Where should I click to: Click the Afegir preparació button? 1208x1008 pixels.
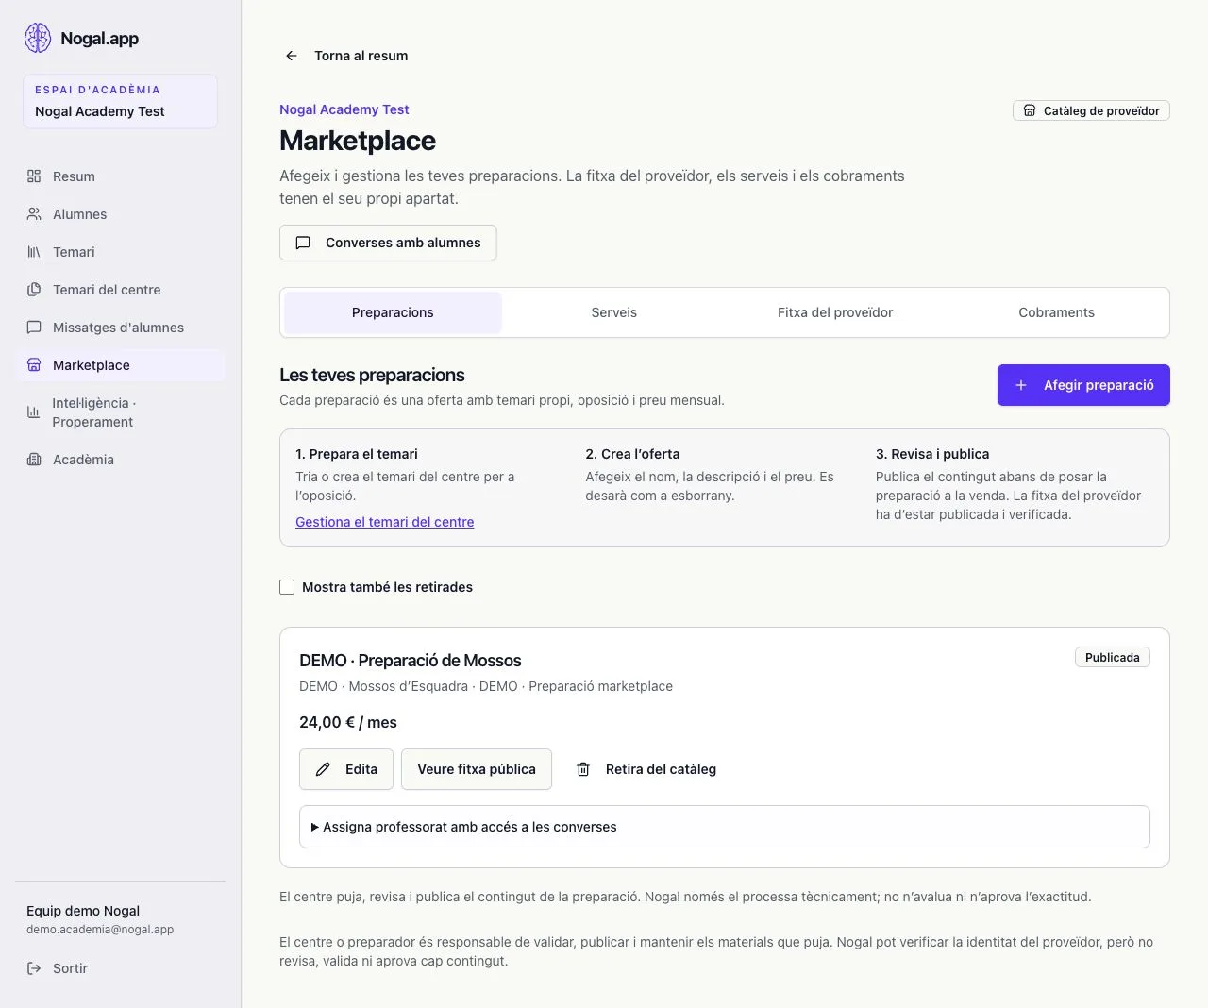1083,385
